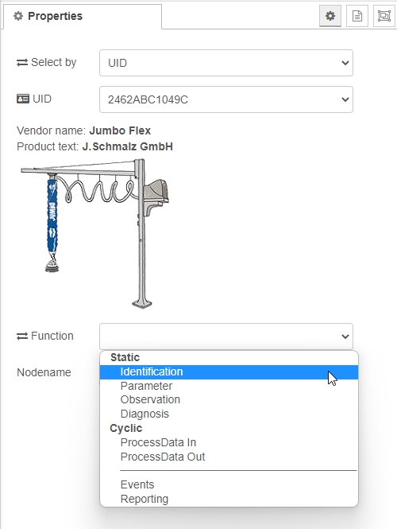Viewport: 397px width, 529px height.
Task: Click the Properties tab gear icon
Action: point(18,16)
